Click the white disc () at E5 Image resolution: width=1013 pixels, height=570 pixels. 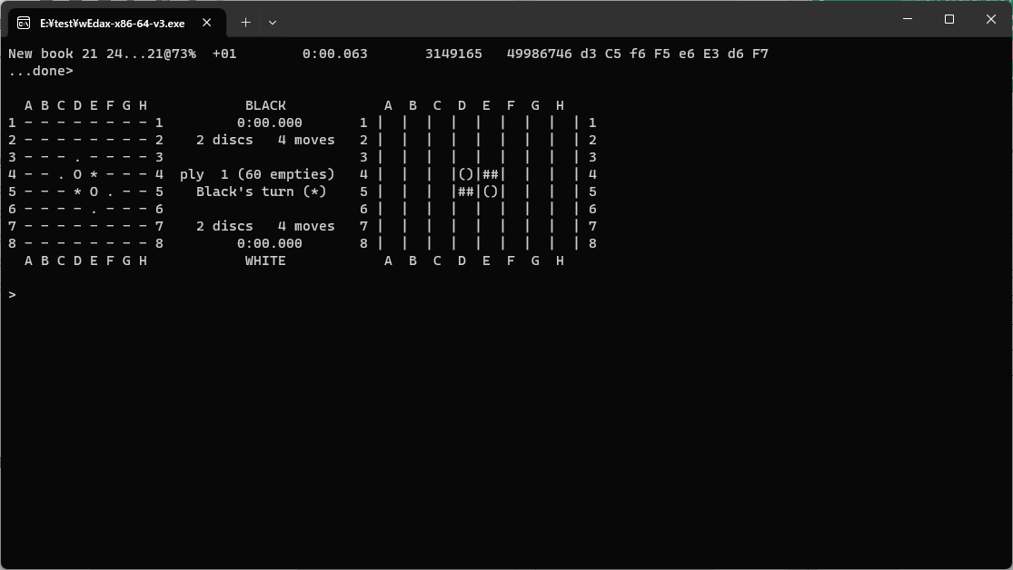[491, 192]
